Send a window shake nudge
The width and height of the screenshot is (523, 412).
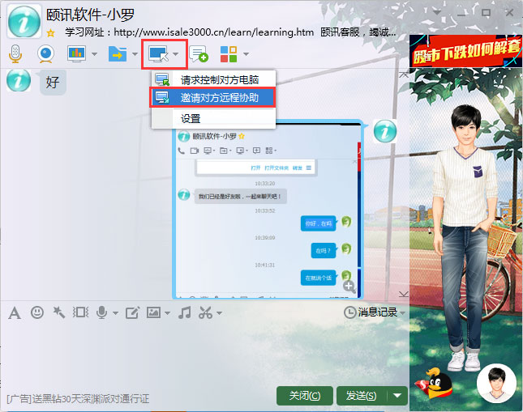coord(80,312)
